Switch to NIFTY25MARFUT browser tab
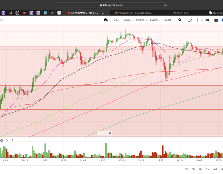 [x=86, y=13]
